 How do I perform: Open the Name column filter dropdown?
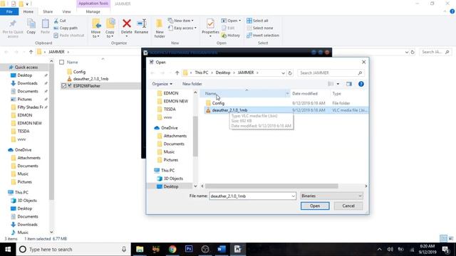click(x=287, y=93)
